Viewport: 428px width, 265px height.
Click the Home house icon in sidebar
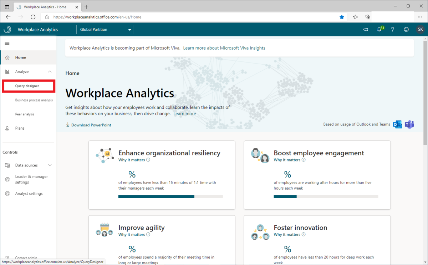coord(7,57)
